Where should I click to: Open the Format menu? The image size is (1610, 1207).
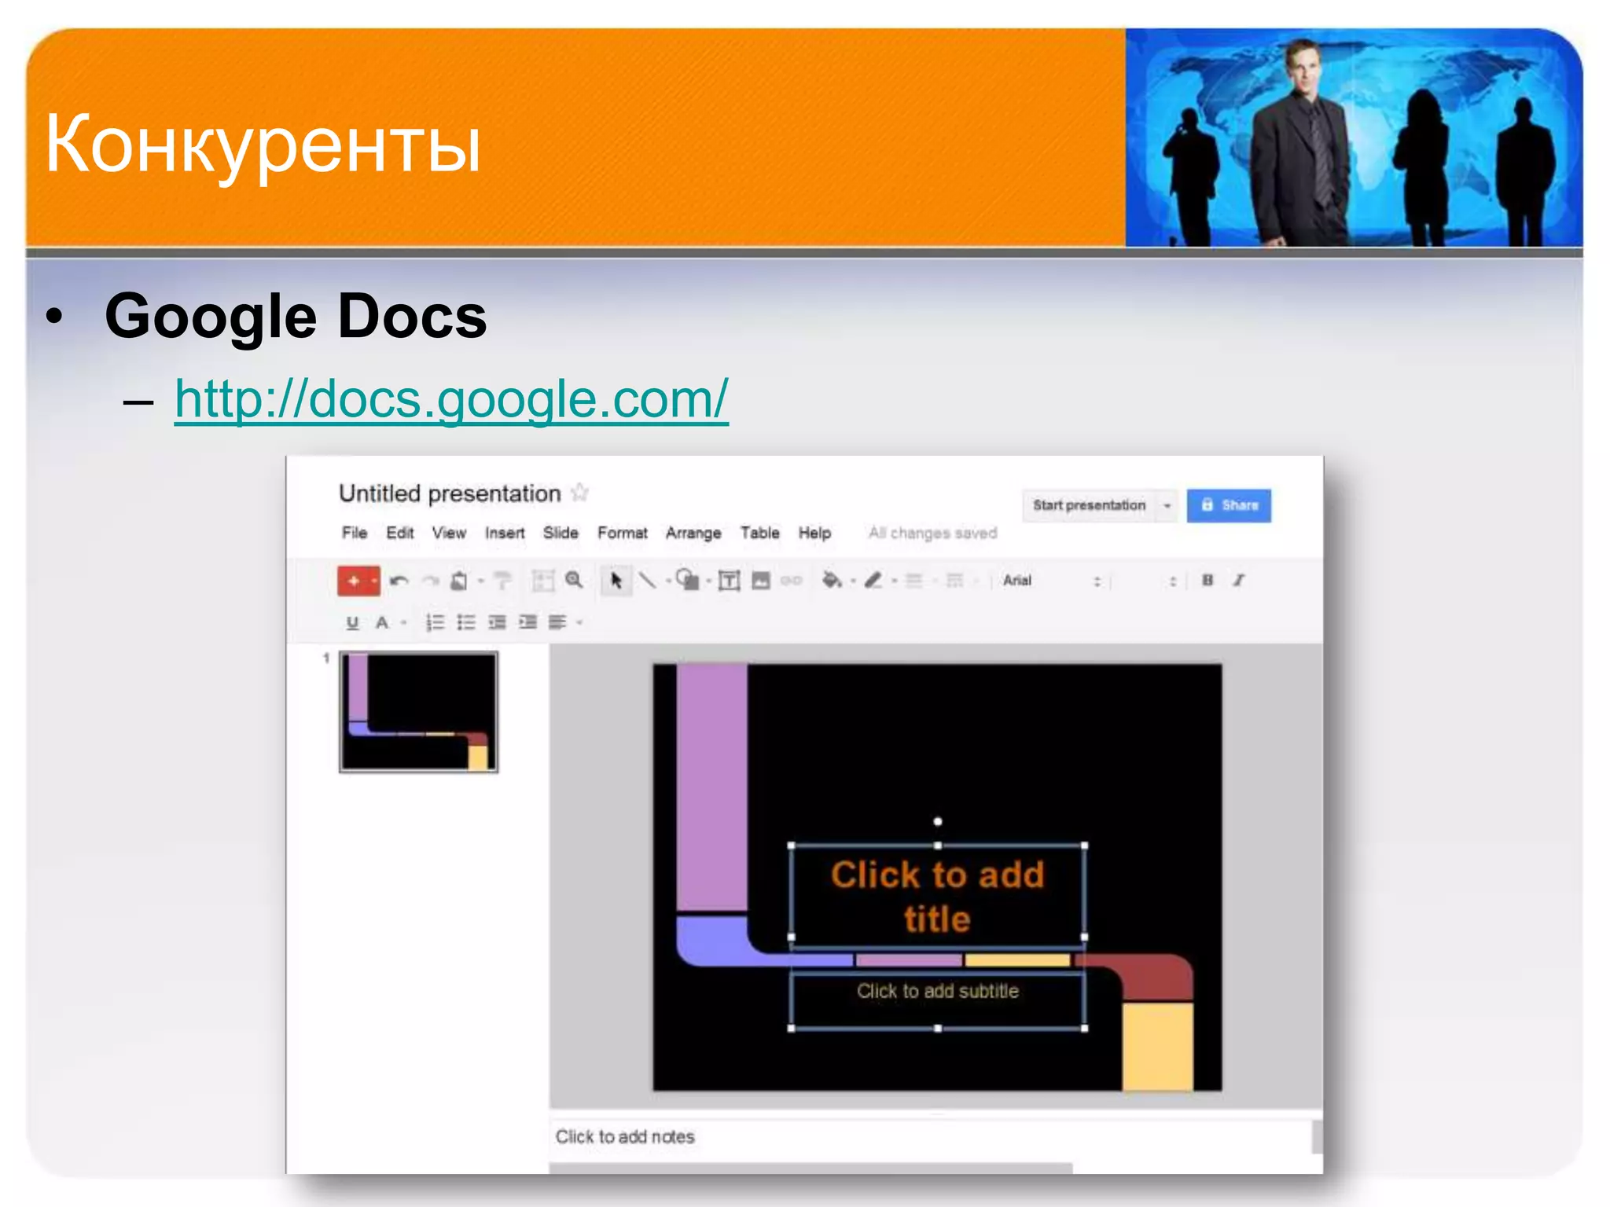(623, 533)
